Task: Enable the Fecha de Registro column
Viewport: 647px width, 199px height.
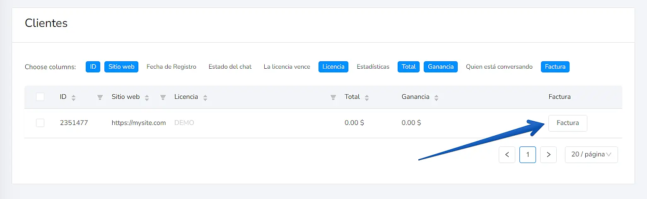Action: tap(171, 67)
